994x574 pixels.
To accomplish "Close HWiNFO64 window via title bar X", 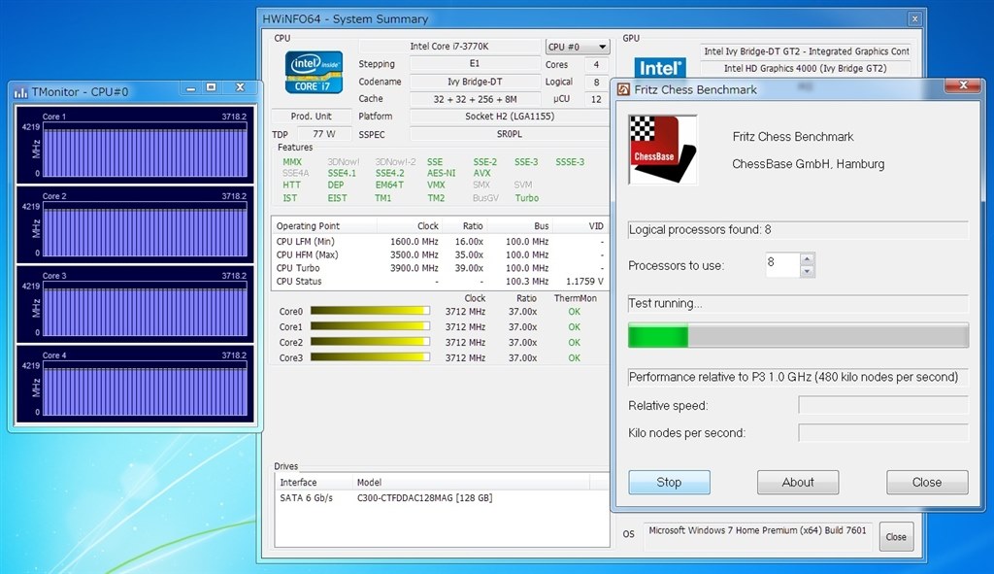I will [x=914, y=19].
